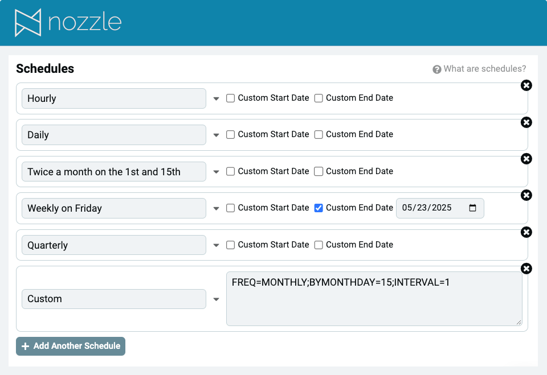The height and width of the screenshot is (375, 547).
Task: Click Add Another Schedule button
Action: coord(71,346)
